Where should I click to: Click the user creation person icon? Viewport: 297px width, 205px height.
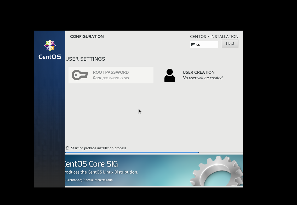169,75
